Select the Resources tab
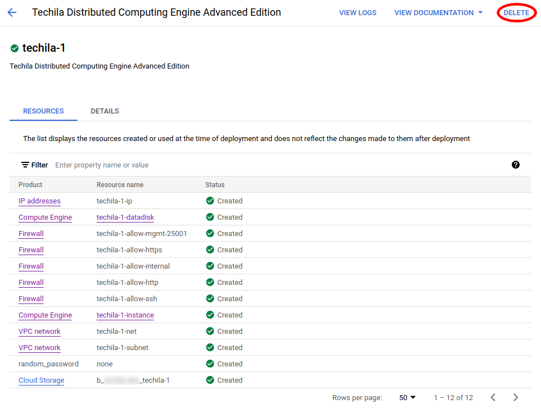 click(x=43, y=111)
